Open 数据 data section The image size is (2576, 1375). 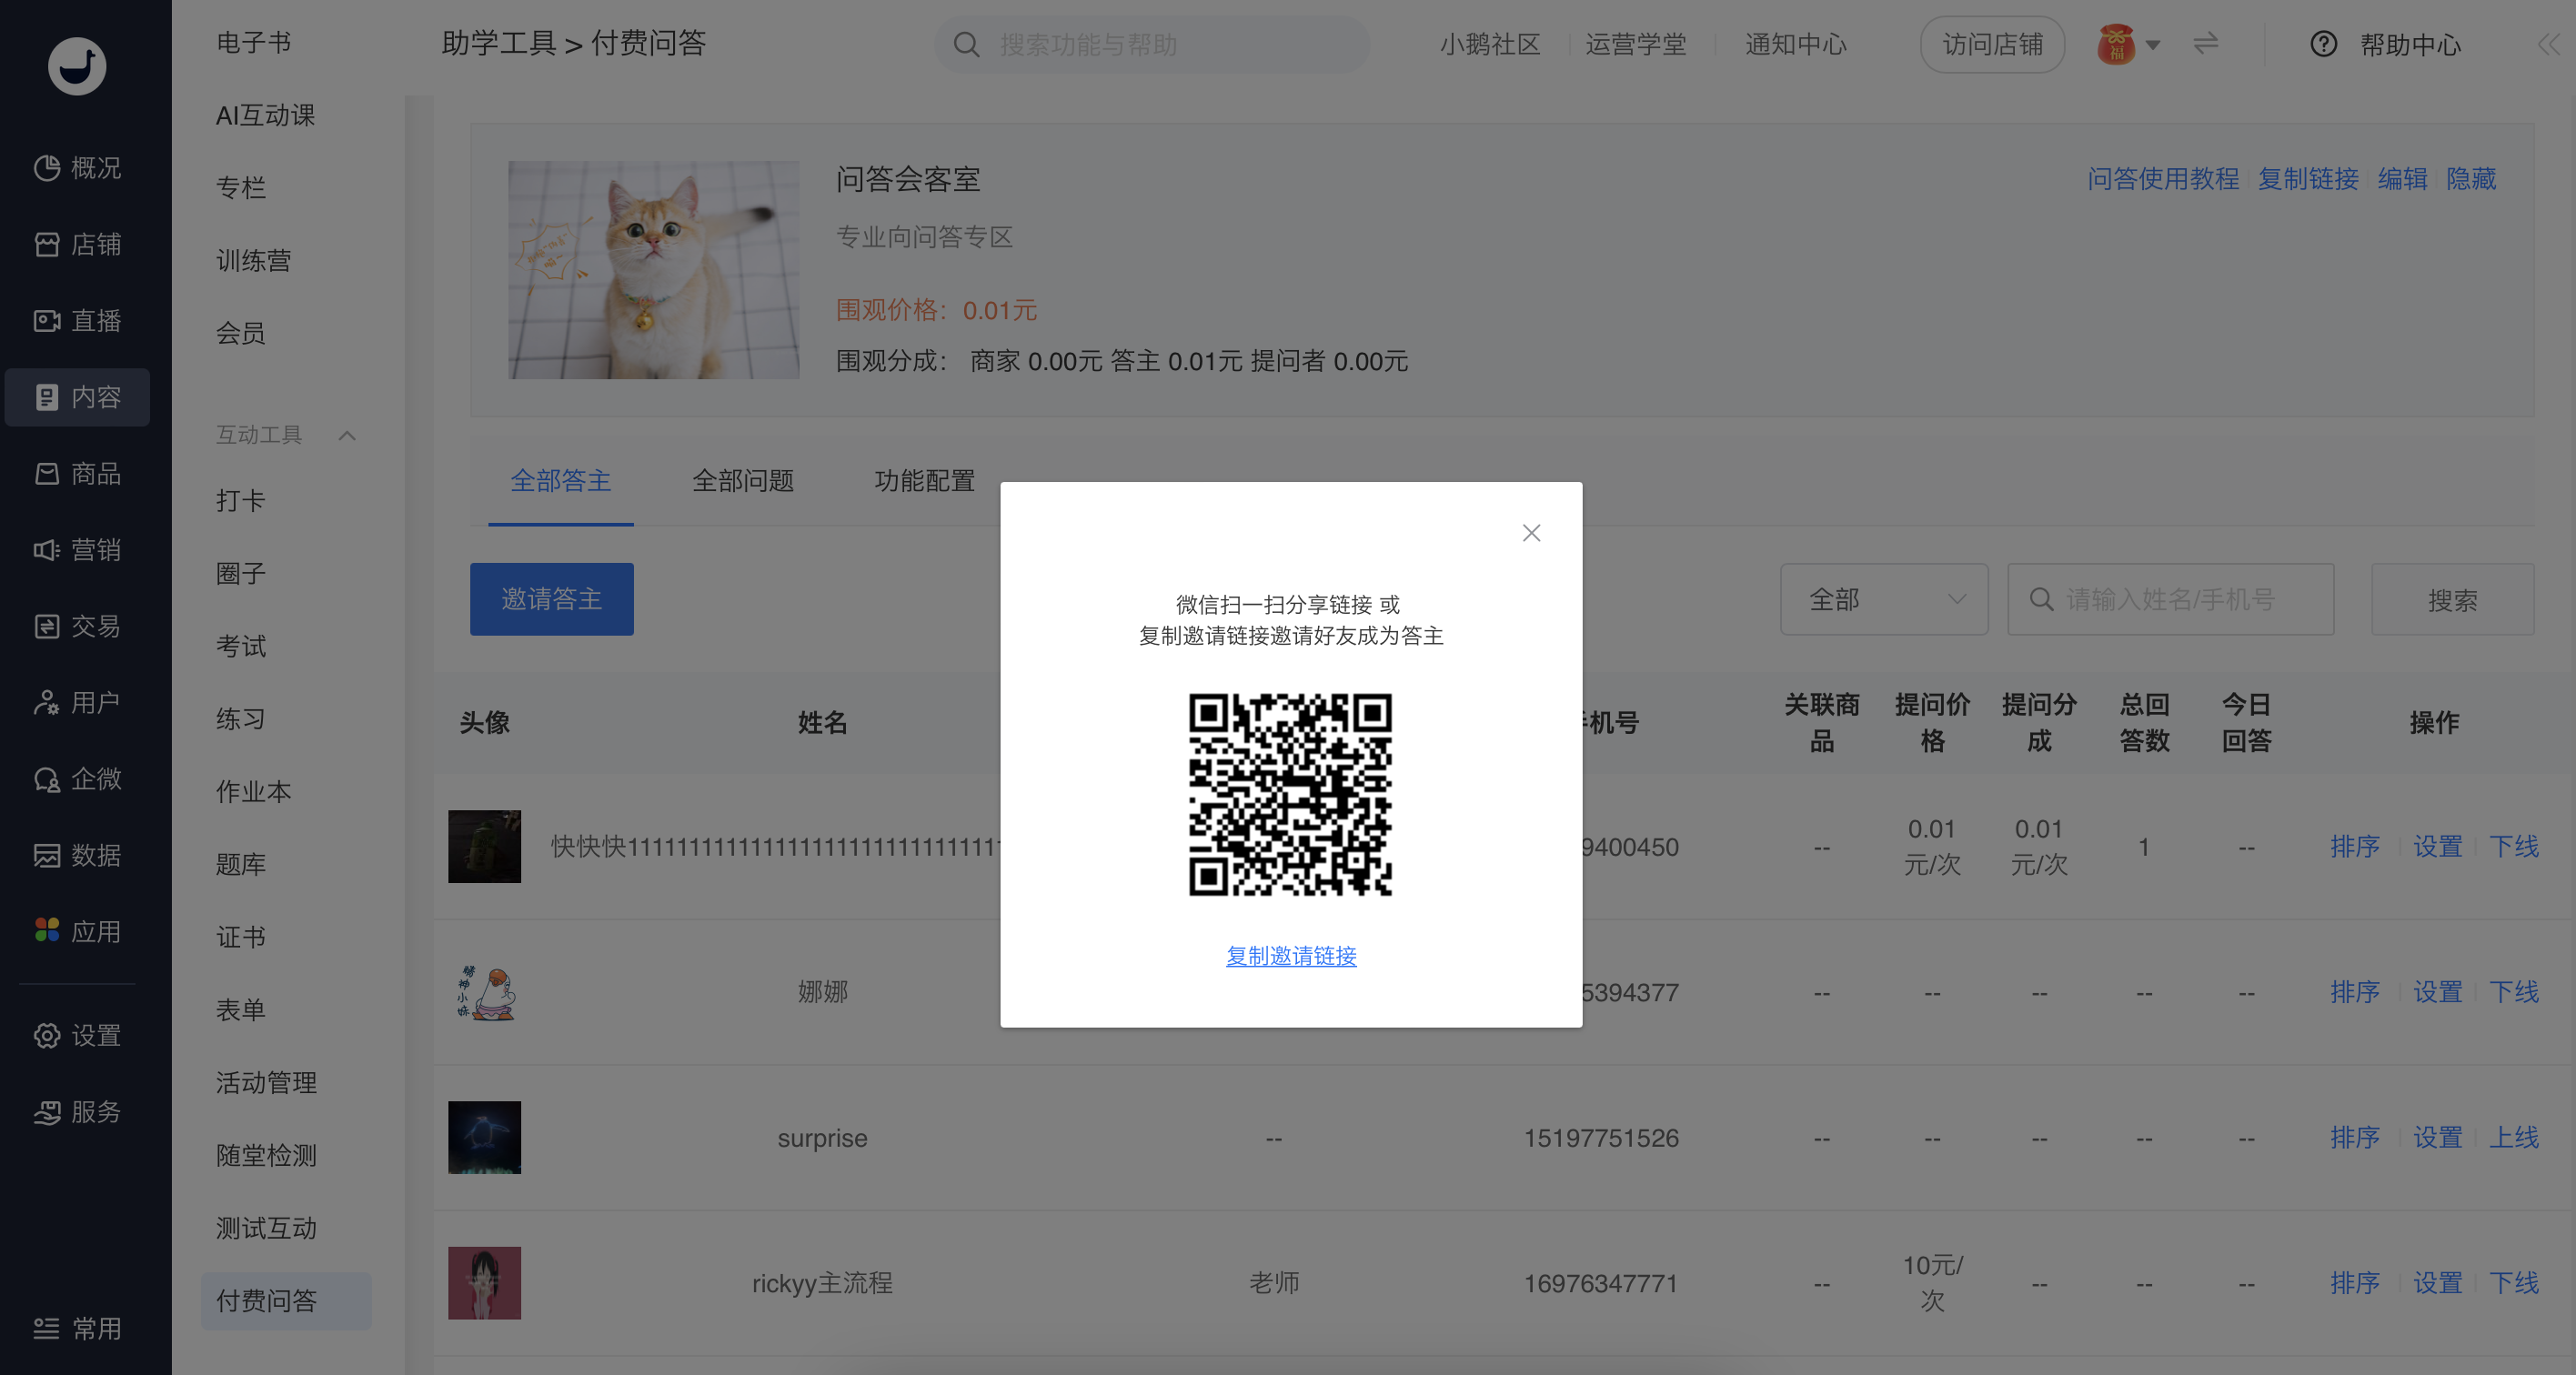click(77, 855)
